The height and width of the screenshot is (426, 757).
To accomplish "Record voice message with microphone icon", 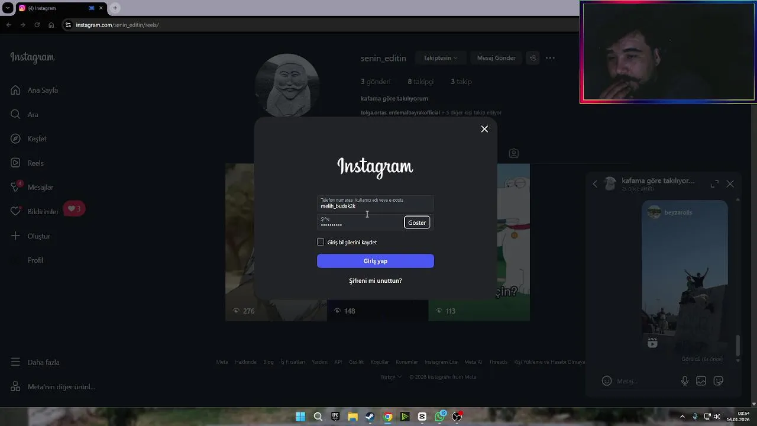I will point(685,381).
